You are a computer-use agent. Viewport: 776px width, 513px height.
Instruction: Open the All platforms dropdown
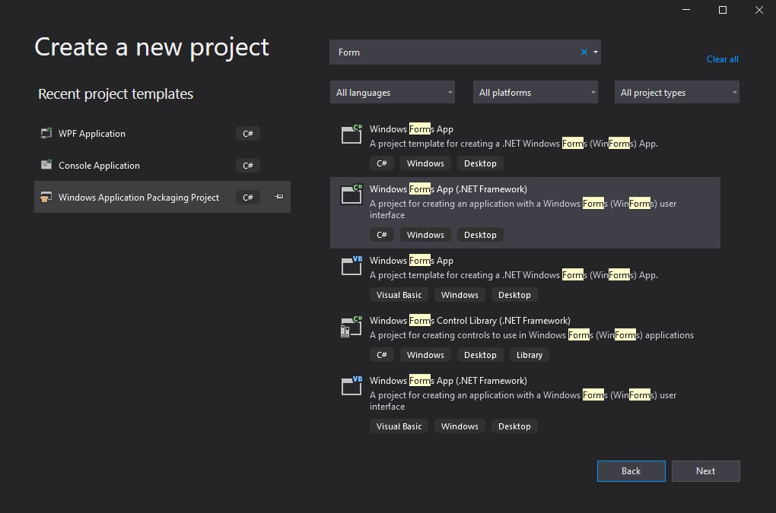[x=536, y=93]
